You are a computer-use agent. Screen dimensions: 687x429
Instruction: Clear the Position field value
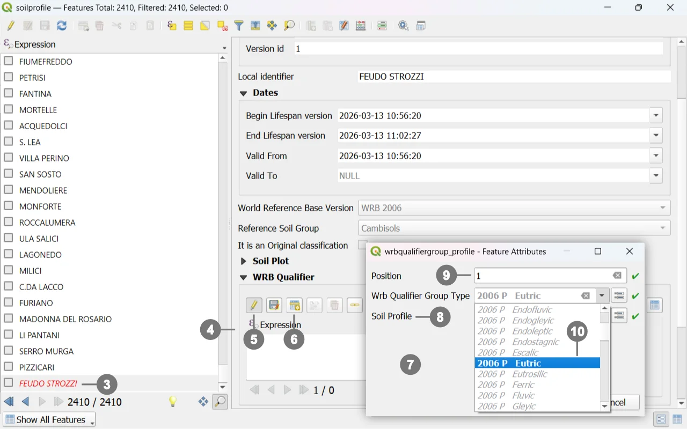tap(617, 276)
